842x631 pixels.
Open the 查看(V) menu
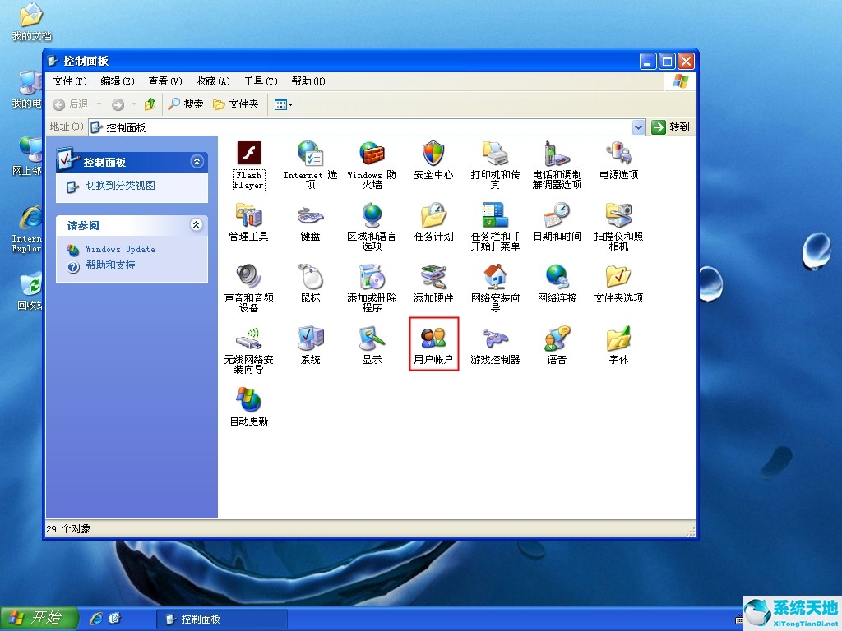point(165,81)
